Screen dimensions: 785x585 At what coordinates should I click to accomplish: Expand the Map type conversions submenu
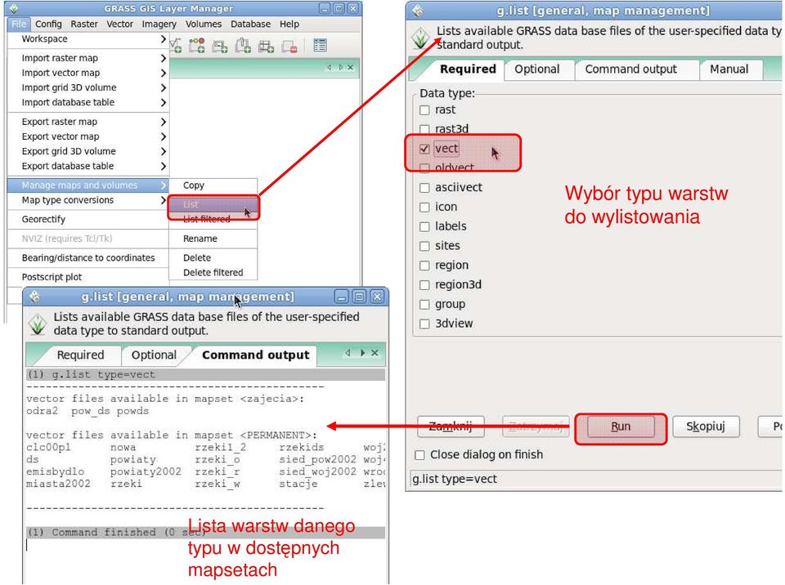click(x=164, y=200)
